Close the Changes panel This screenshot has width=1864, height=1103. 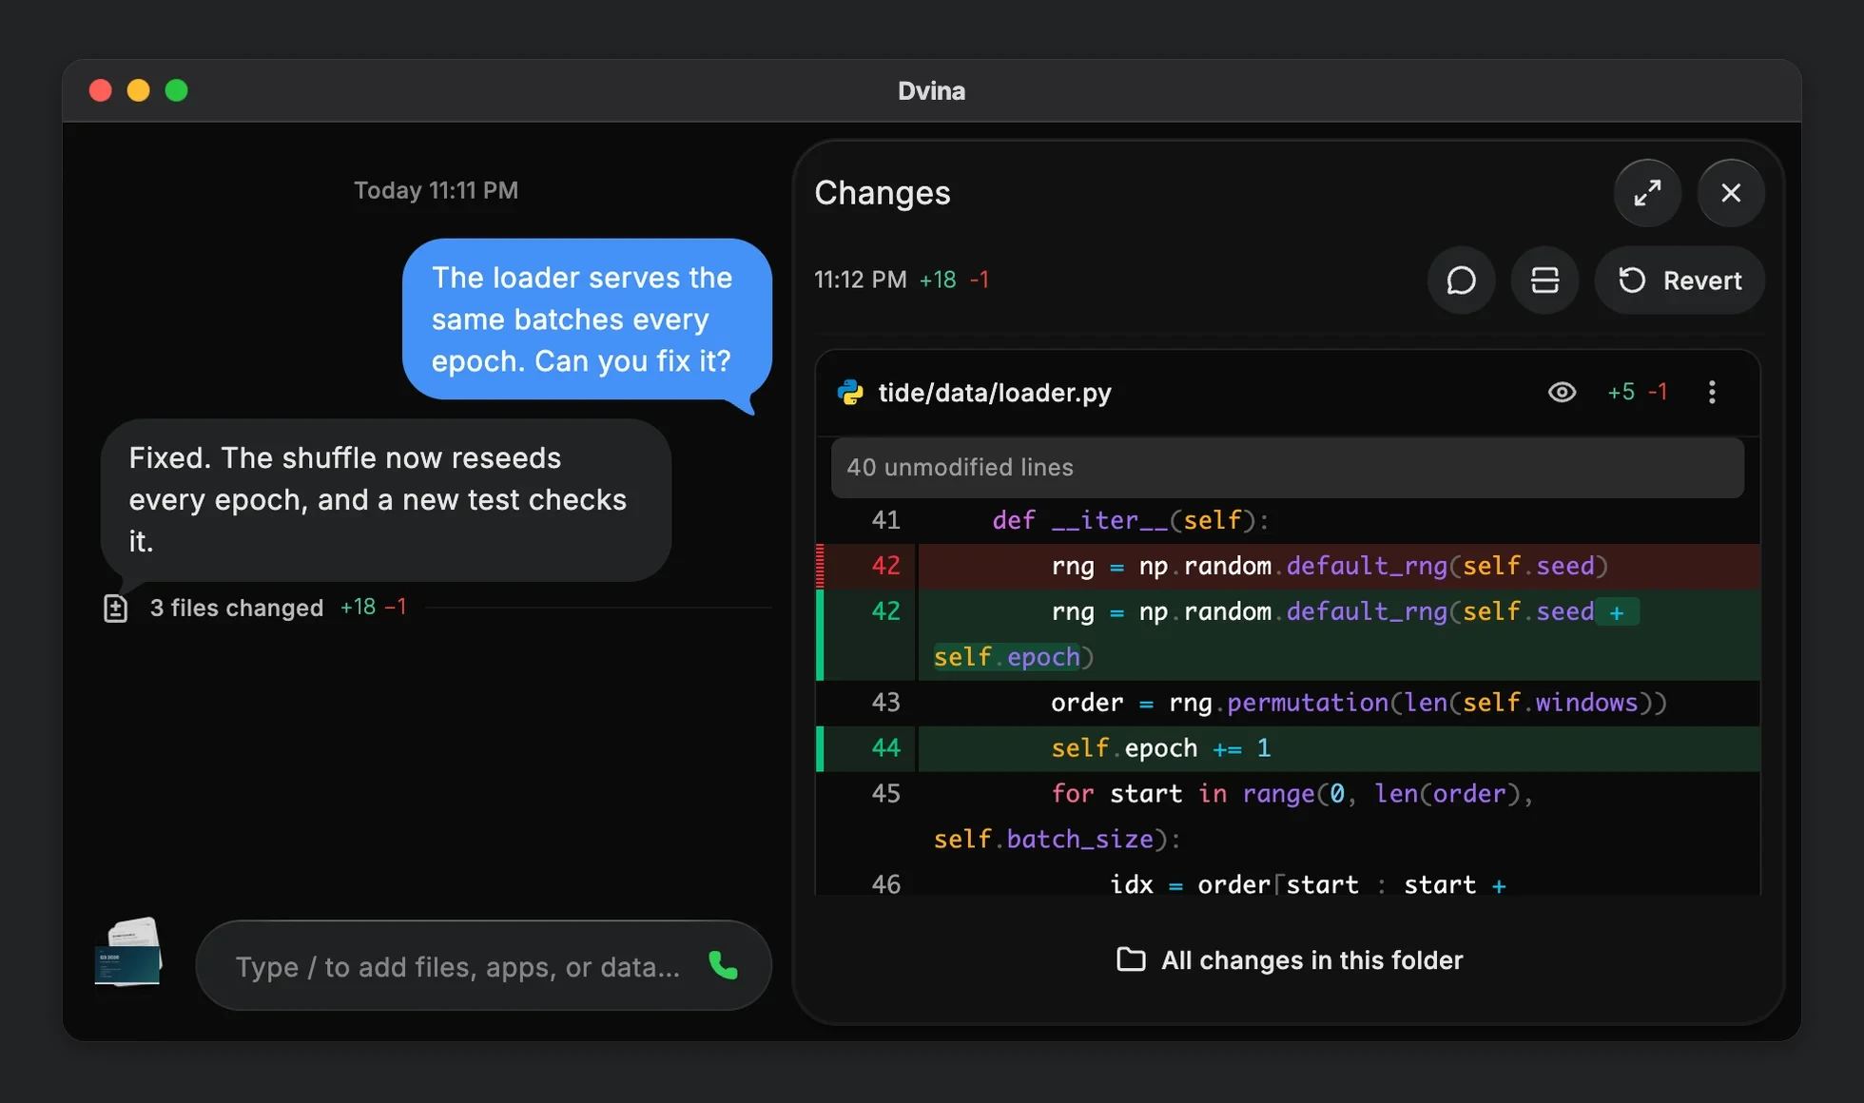pos(1731,193)
